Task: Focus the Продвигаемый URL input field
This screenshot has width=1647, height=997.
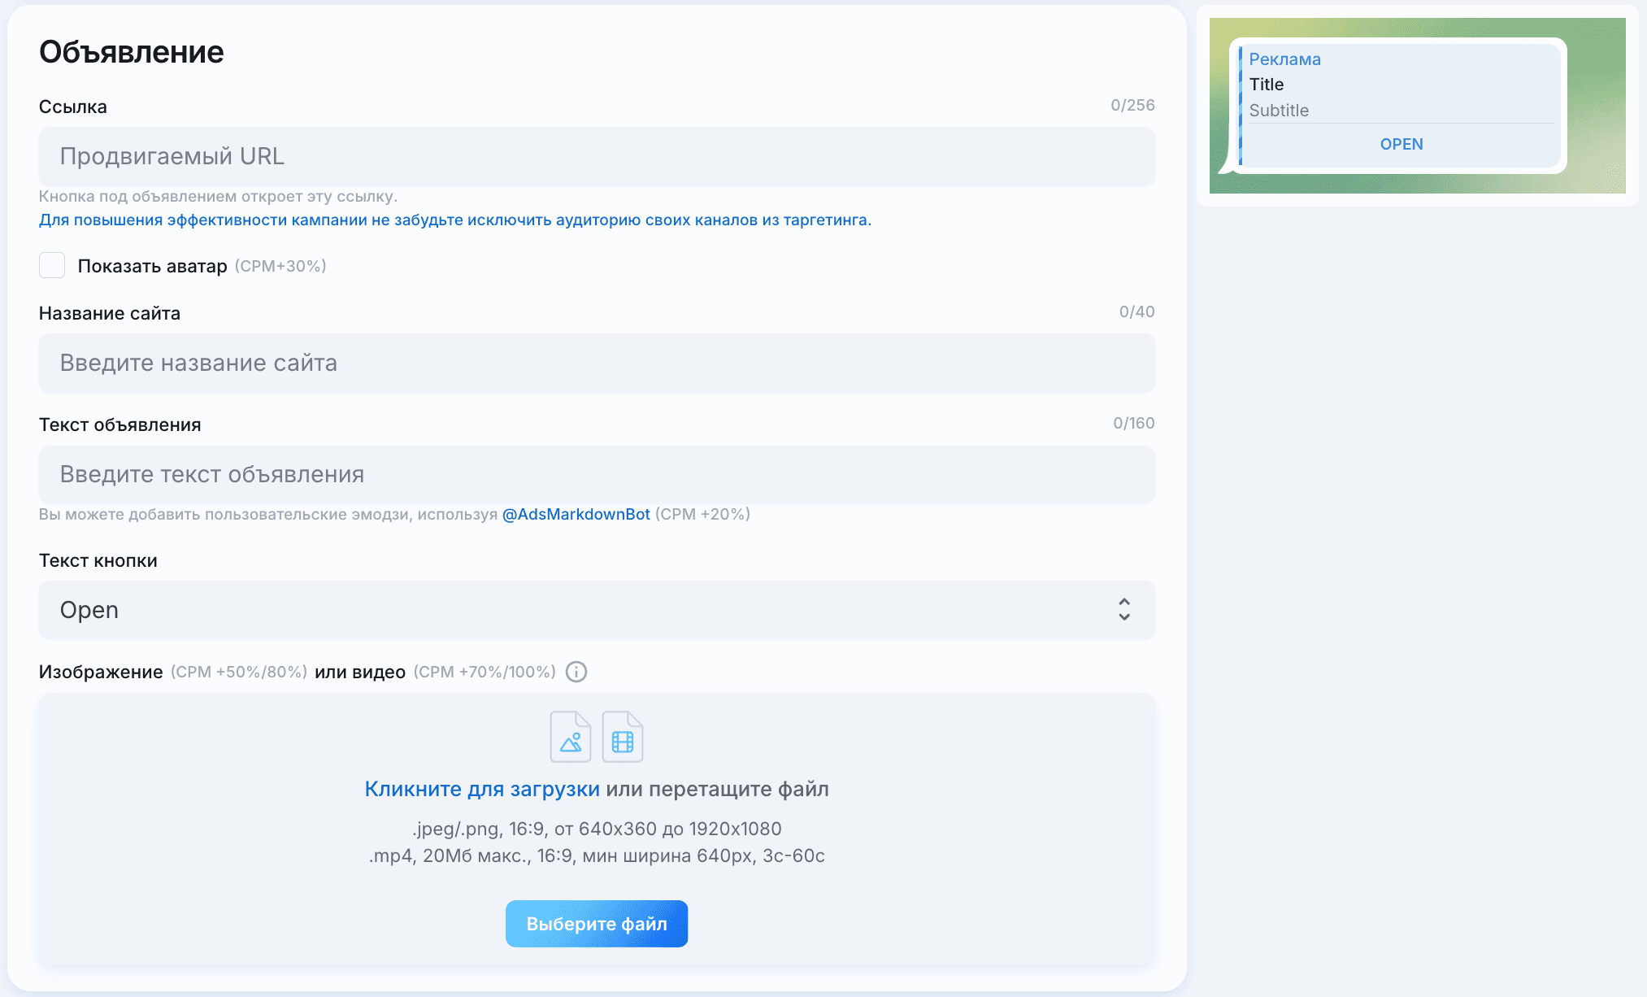Action: pyautogui.click(x=597, y=156)
